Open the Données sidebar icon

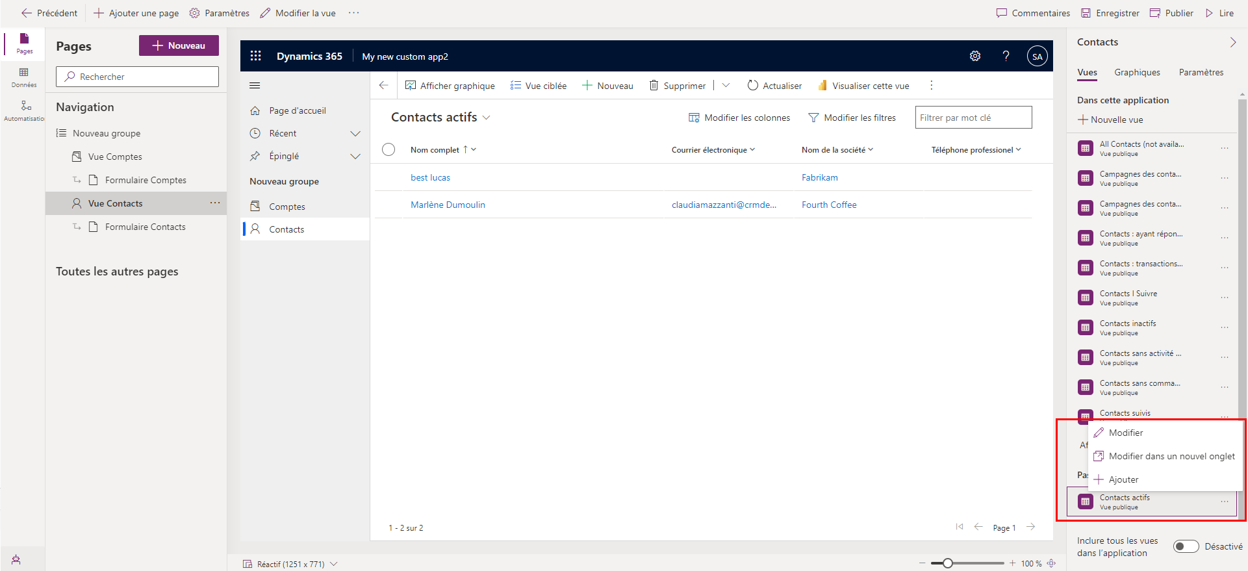click(24, 77)
